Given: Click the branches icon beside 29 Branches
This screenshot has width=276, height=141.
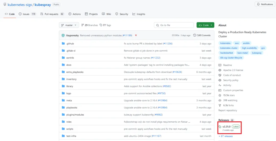Looking at the screenshot, I should pyautogui.click(x=82, y=25).
